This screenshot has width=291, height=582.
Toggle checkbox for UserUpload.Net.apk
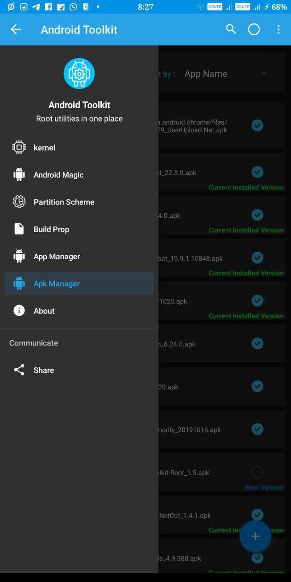257,125
